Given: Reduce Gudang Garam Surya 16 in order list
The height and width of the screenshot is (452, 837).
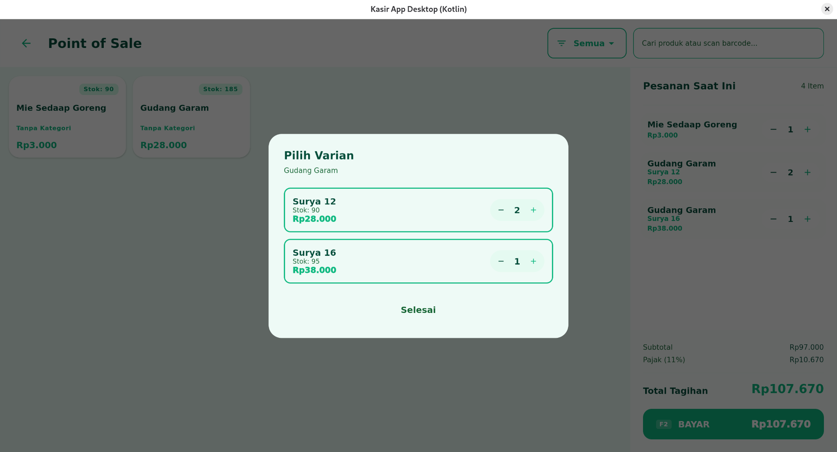Looking at the screenshot, I should (773, 219).
